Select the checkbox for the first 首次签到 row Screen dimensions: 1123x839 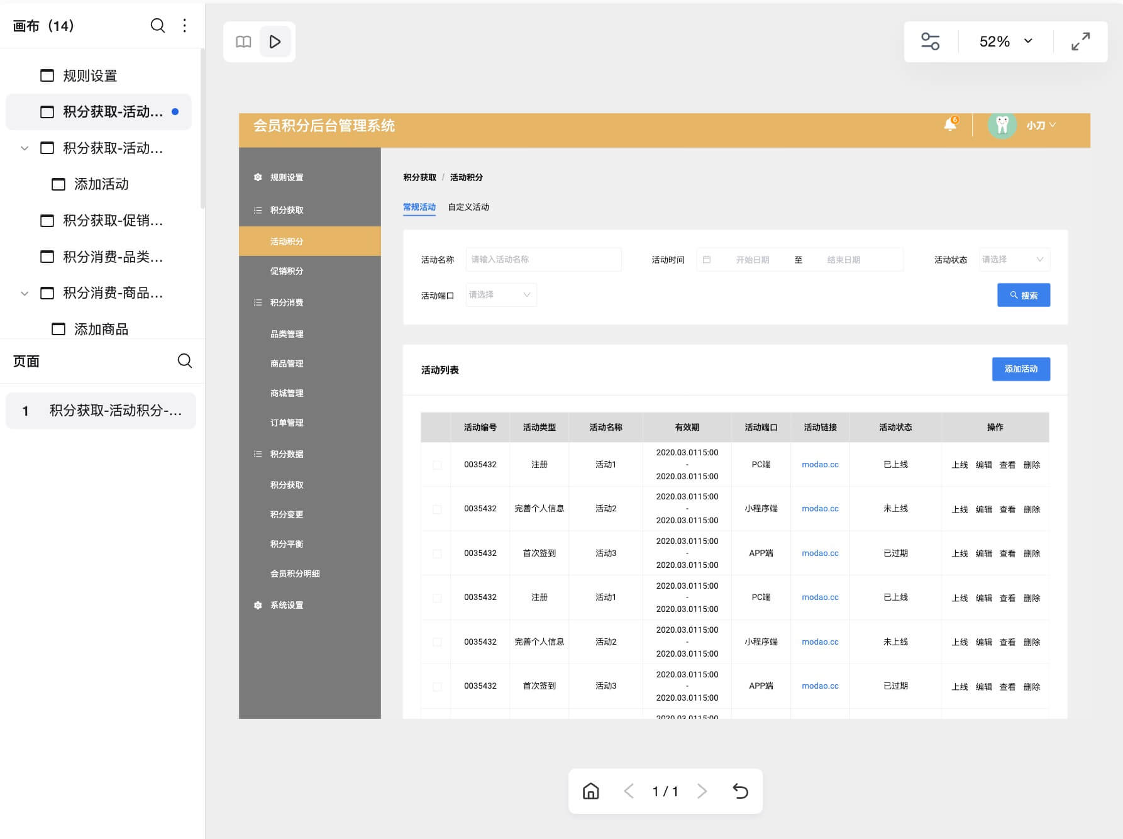tap(437, 553)
